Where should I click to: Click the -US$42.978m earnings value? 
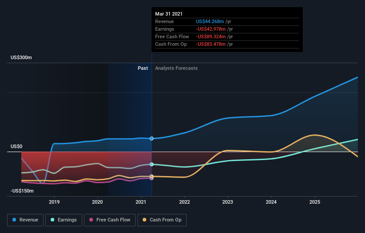tap(211, 29)
